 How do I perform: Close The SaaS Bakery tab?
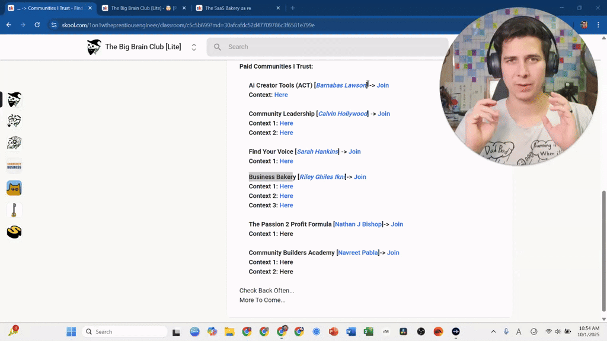coord(278,8)
